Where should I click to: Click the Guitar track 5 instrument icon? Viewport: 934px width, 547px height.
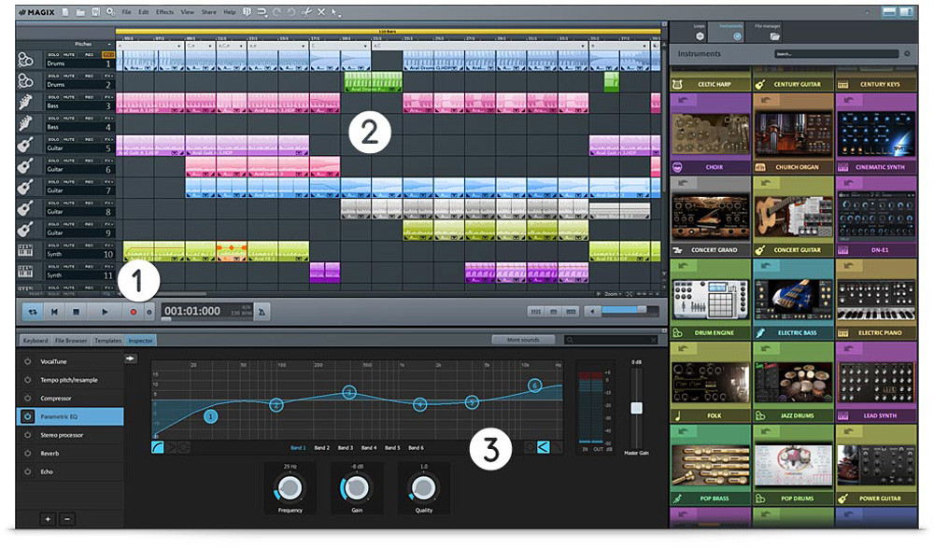coord(25,145)
